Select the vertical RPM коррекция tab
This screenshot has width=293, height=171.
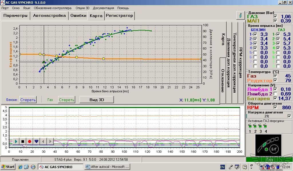coord(241,63)
